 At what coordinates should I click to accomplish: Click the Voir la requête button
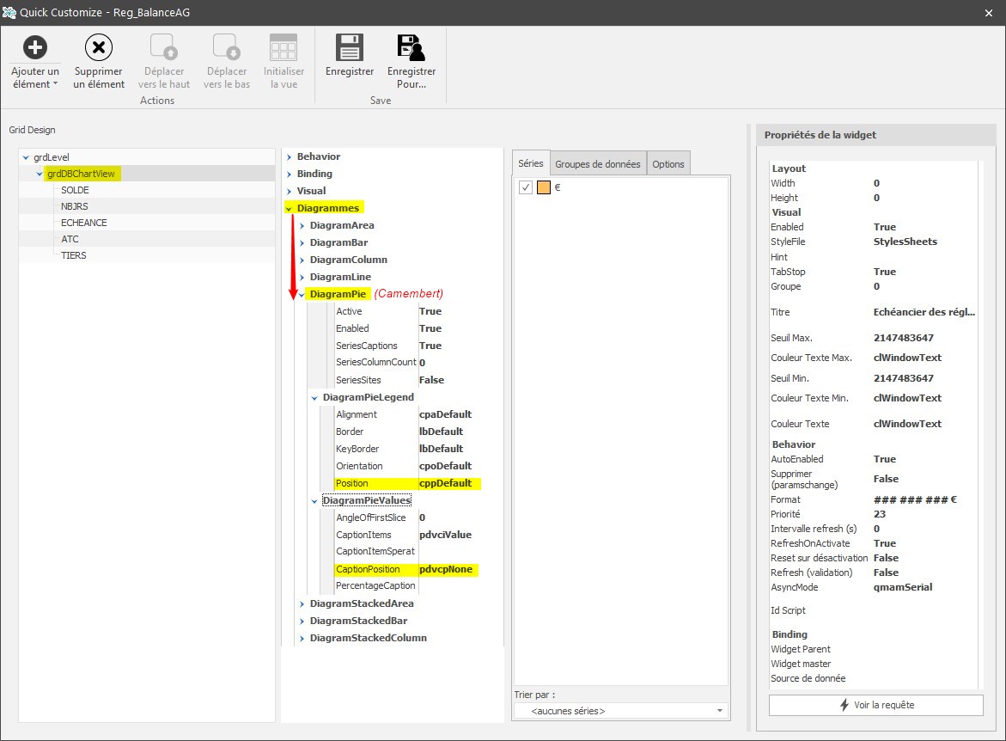pyautogui.click(x=875, y=705)
